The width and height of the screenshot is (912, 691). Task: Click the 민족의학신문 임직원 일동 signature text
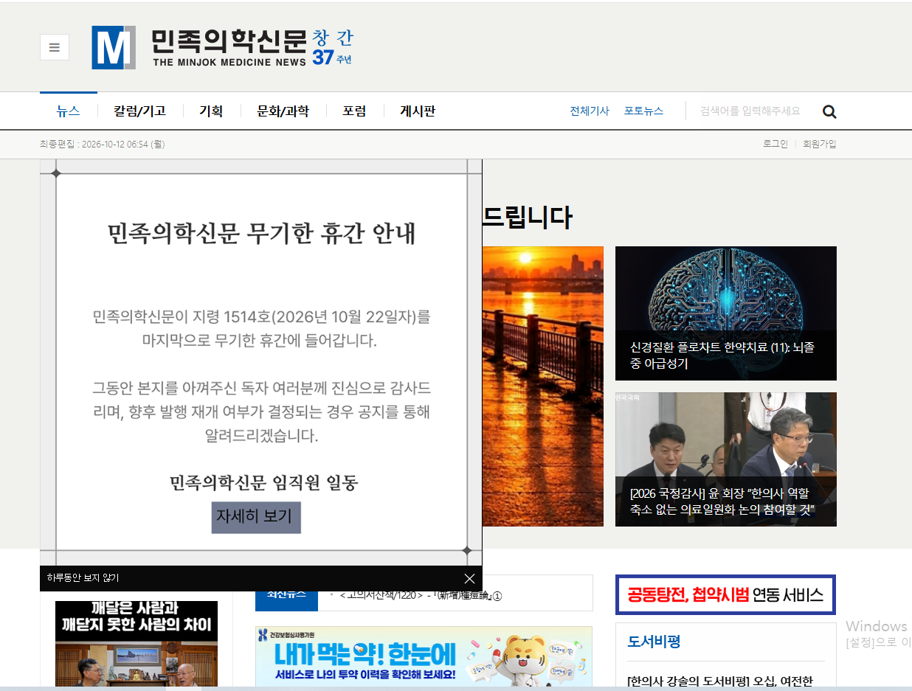(x=263, y=483)
